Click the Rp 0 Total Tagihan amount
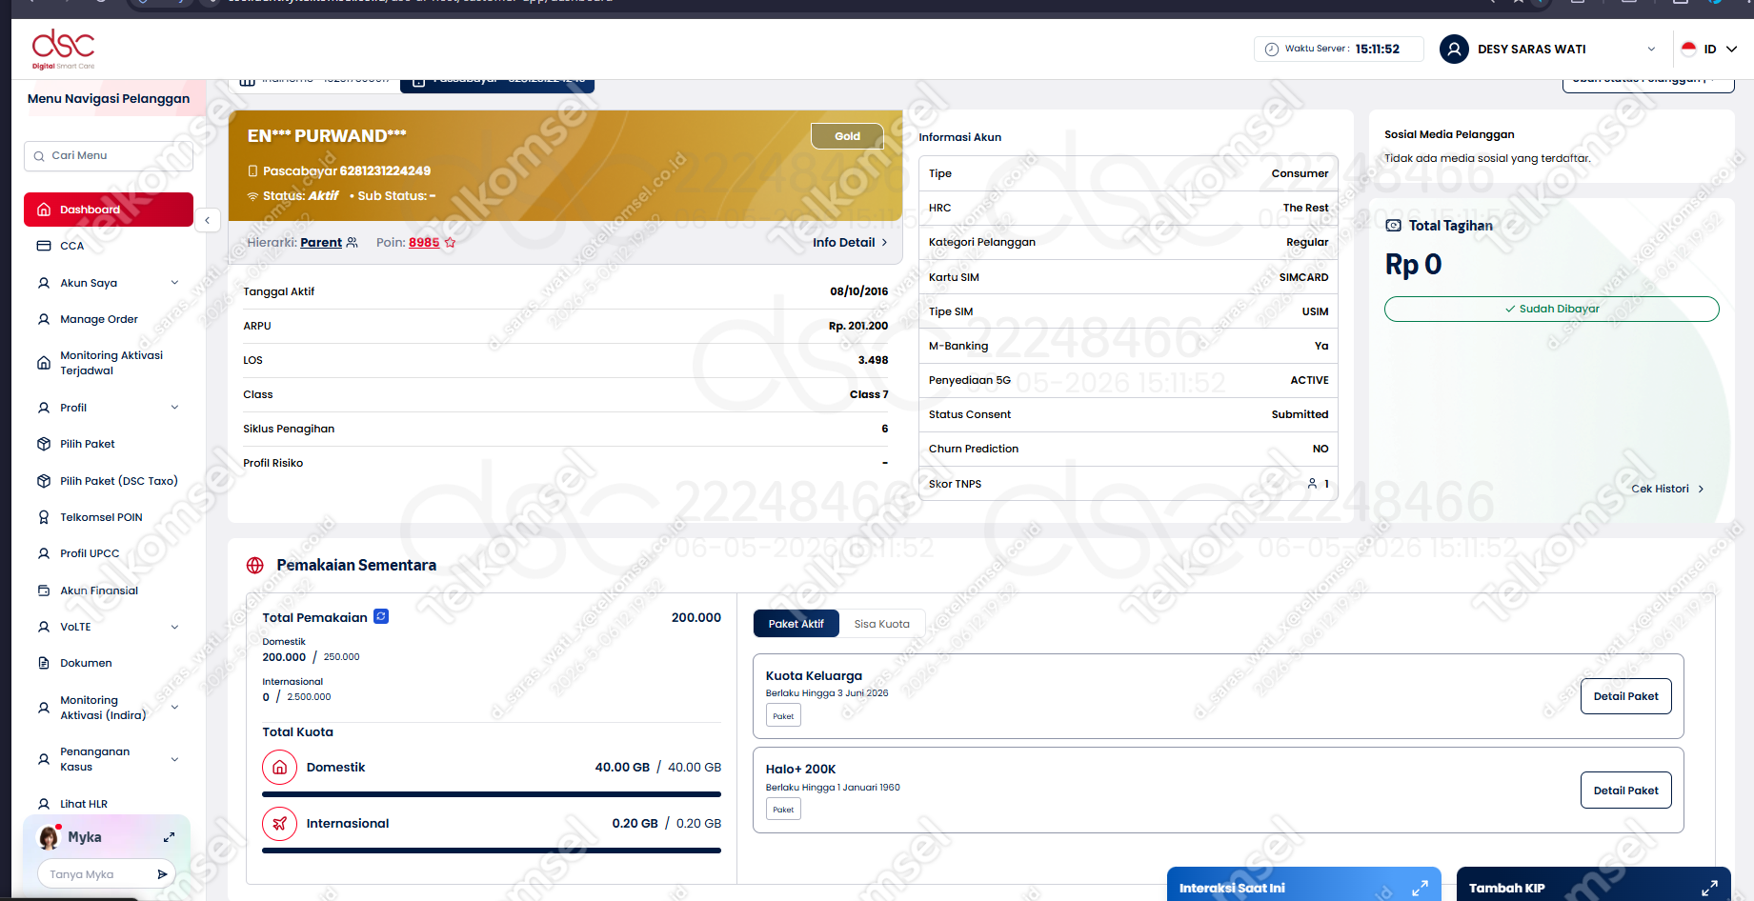This screenshot has height=901, width=1754. tap(1413, 265)
